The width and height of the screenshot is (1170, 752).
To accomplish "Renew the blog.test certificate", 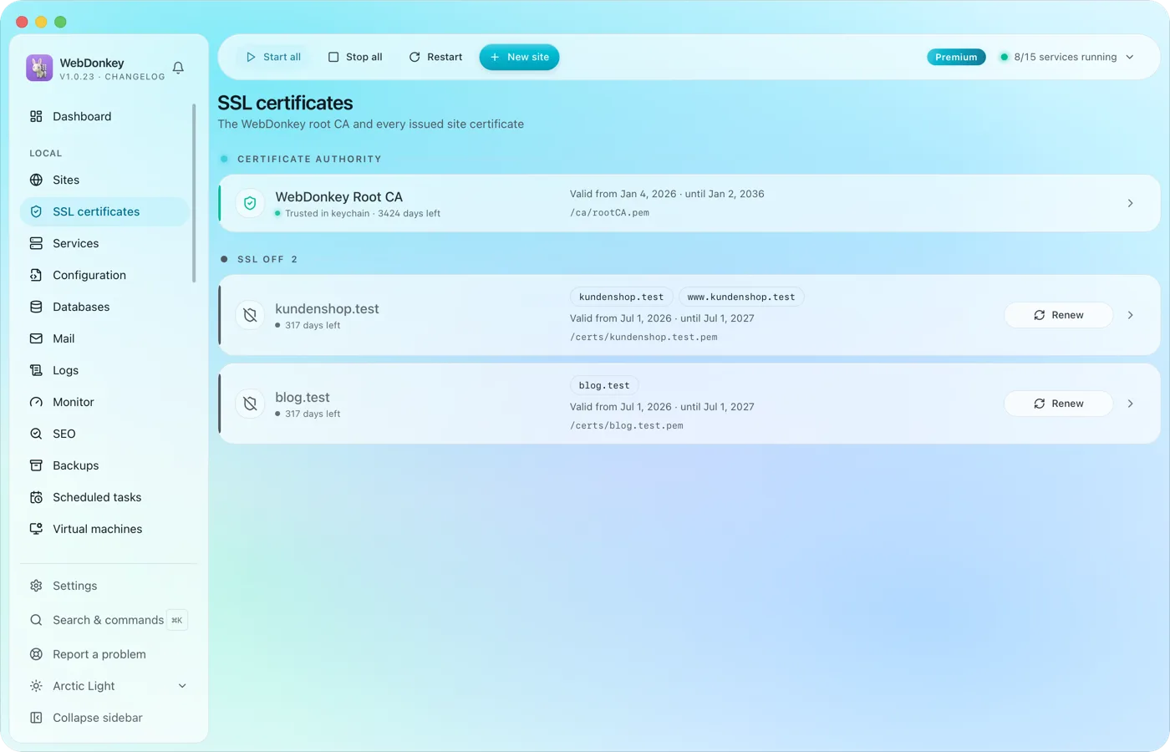I will [x=1058, y=404].
